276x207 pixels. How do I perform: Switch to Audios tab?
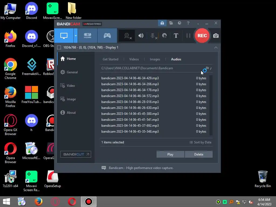(x=176, y=59)
